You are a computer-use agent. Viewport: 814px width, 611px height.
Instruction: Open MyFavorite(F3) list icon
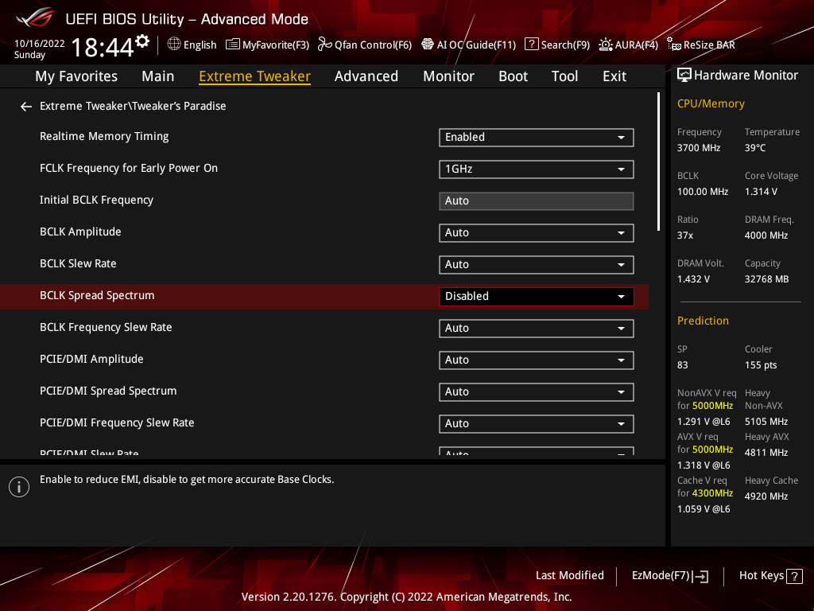point(233,45)
